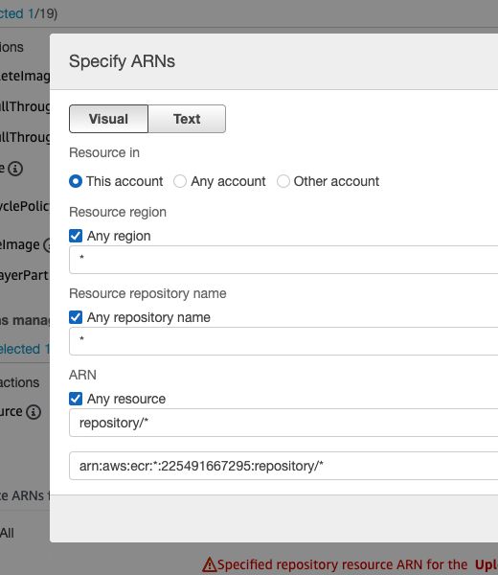Viewport: 498px width, 575px height.
Task: Switch to the Text tab
Action: point(187,119)
